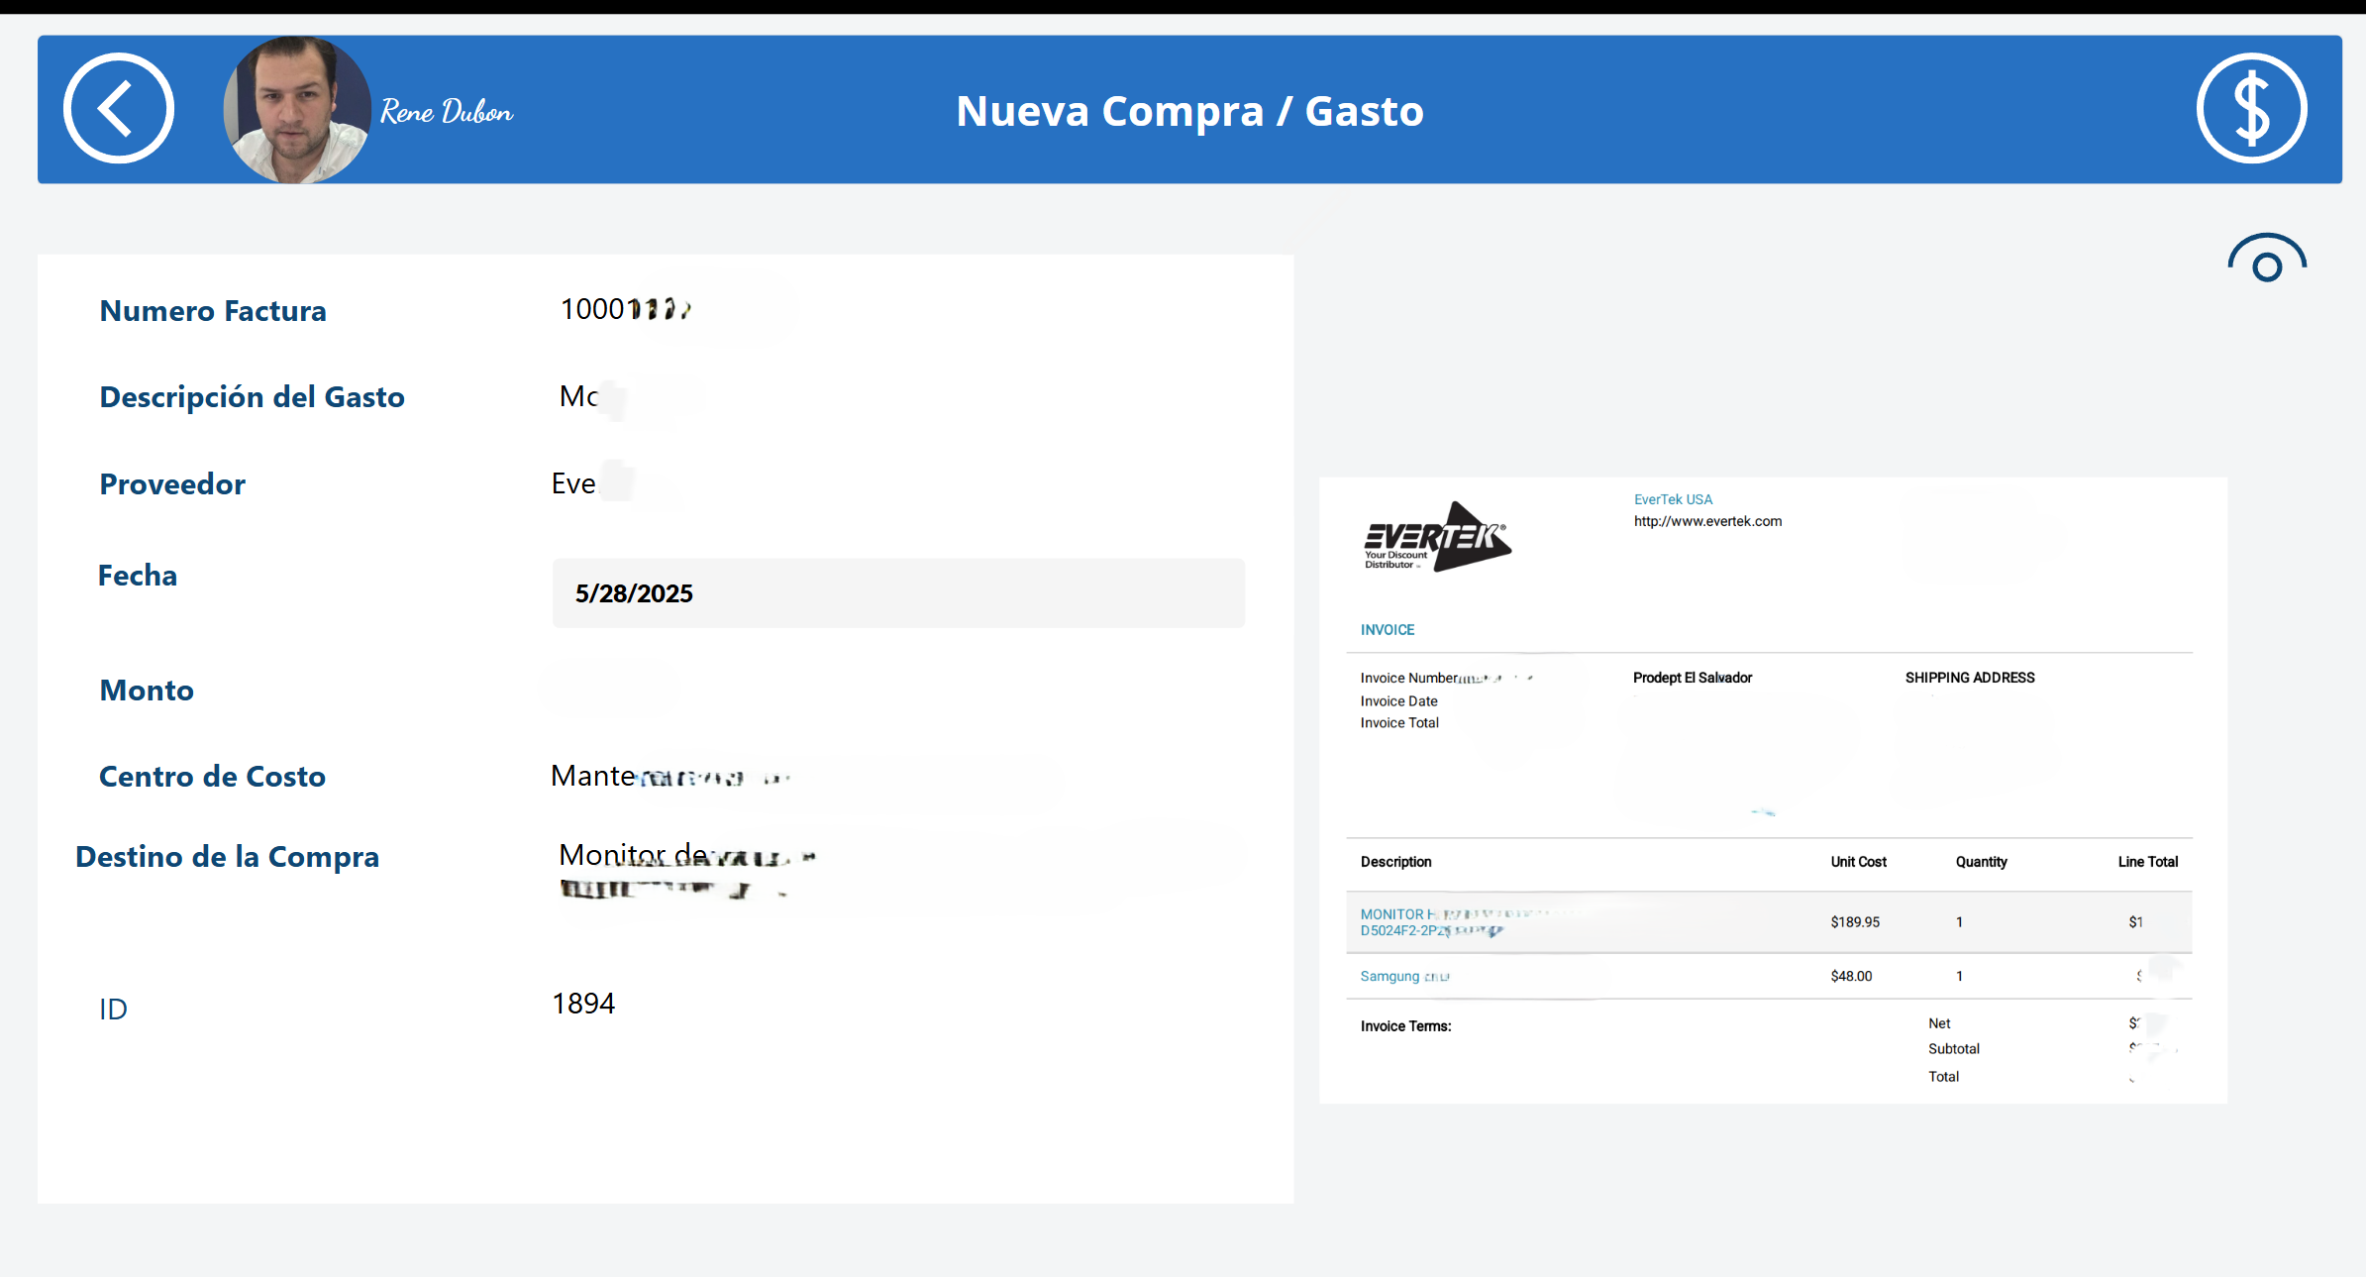Image resolution: width=2366 pixels, height=1277 pixels.
Task: Click the Numero Factura value field
Action: [x=626, y=310]
